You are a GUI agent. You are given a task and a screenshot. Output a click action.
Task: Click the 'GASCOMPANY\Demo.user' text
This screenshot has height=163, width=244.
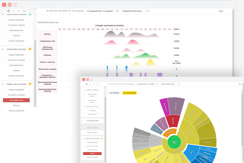tap(48, 22)
